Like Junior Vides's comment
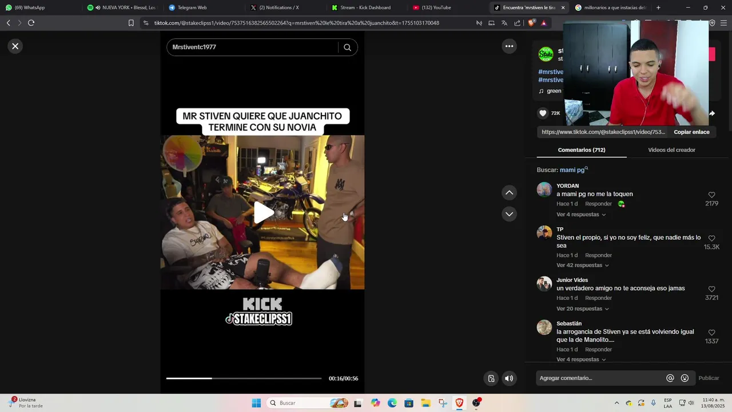The width and height of the screenshot is (732, 412). click(711, 290)
